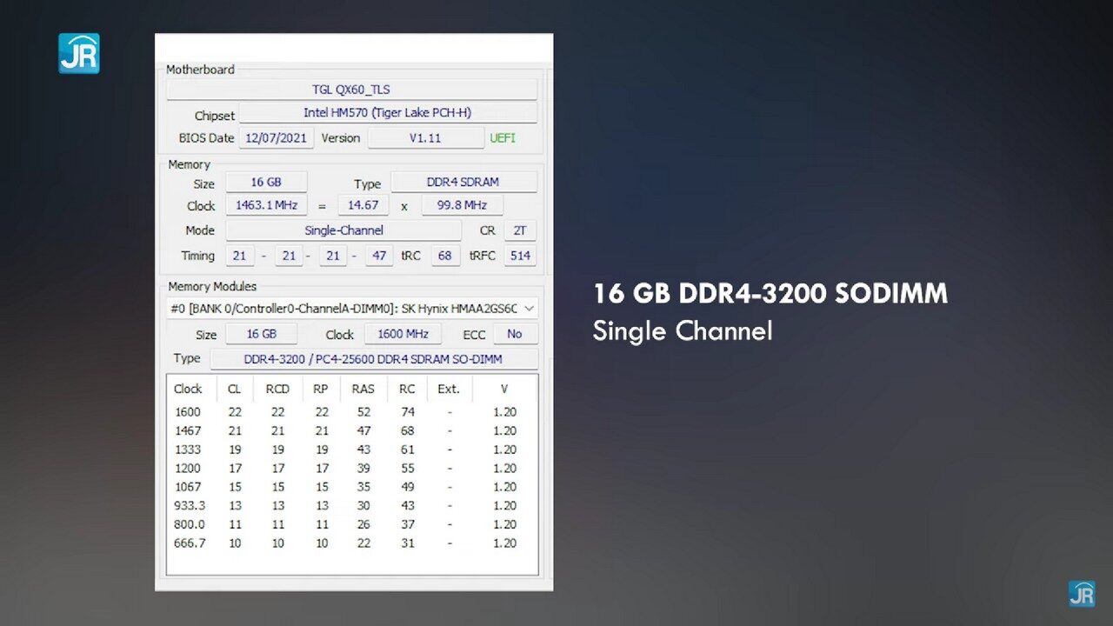Click the 1463.1 MHz memory clock field
Viewport: 1113px width, 626px height.
click(x=266, y=205)
